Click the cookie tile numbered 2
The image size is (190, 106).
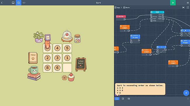48,58
